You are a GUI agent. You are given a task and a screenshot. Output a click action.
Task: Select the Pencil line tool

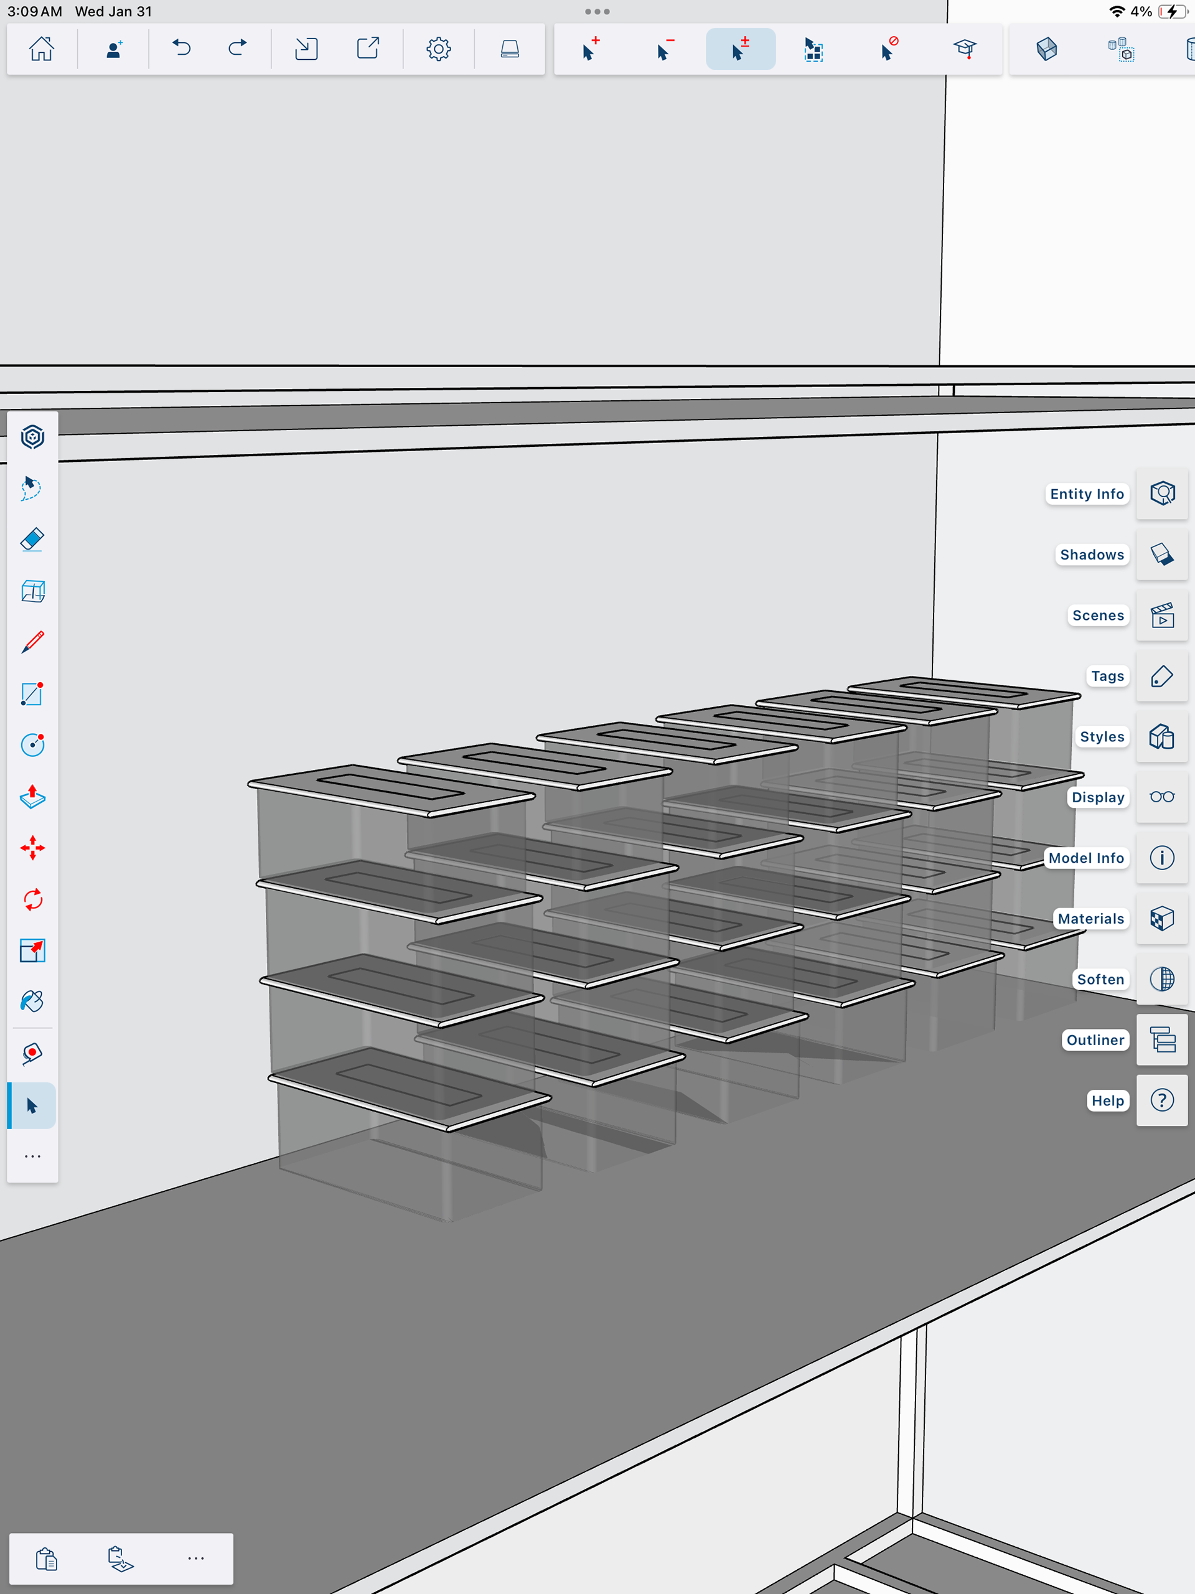pos(32,642)
